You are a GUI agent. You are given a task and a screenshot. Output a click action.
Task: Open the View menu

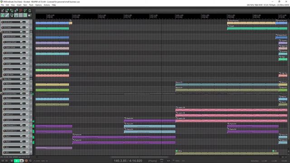13,5
